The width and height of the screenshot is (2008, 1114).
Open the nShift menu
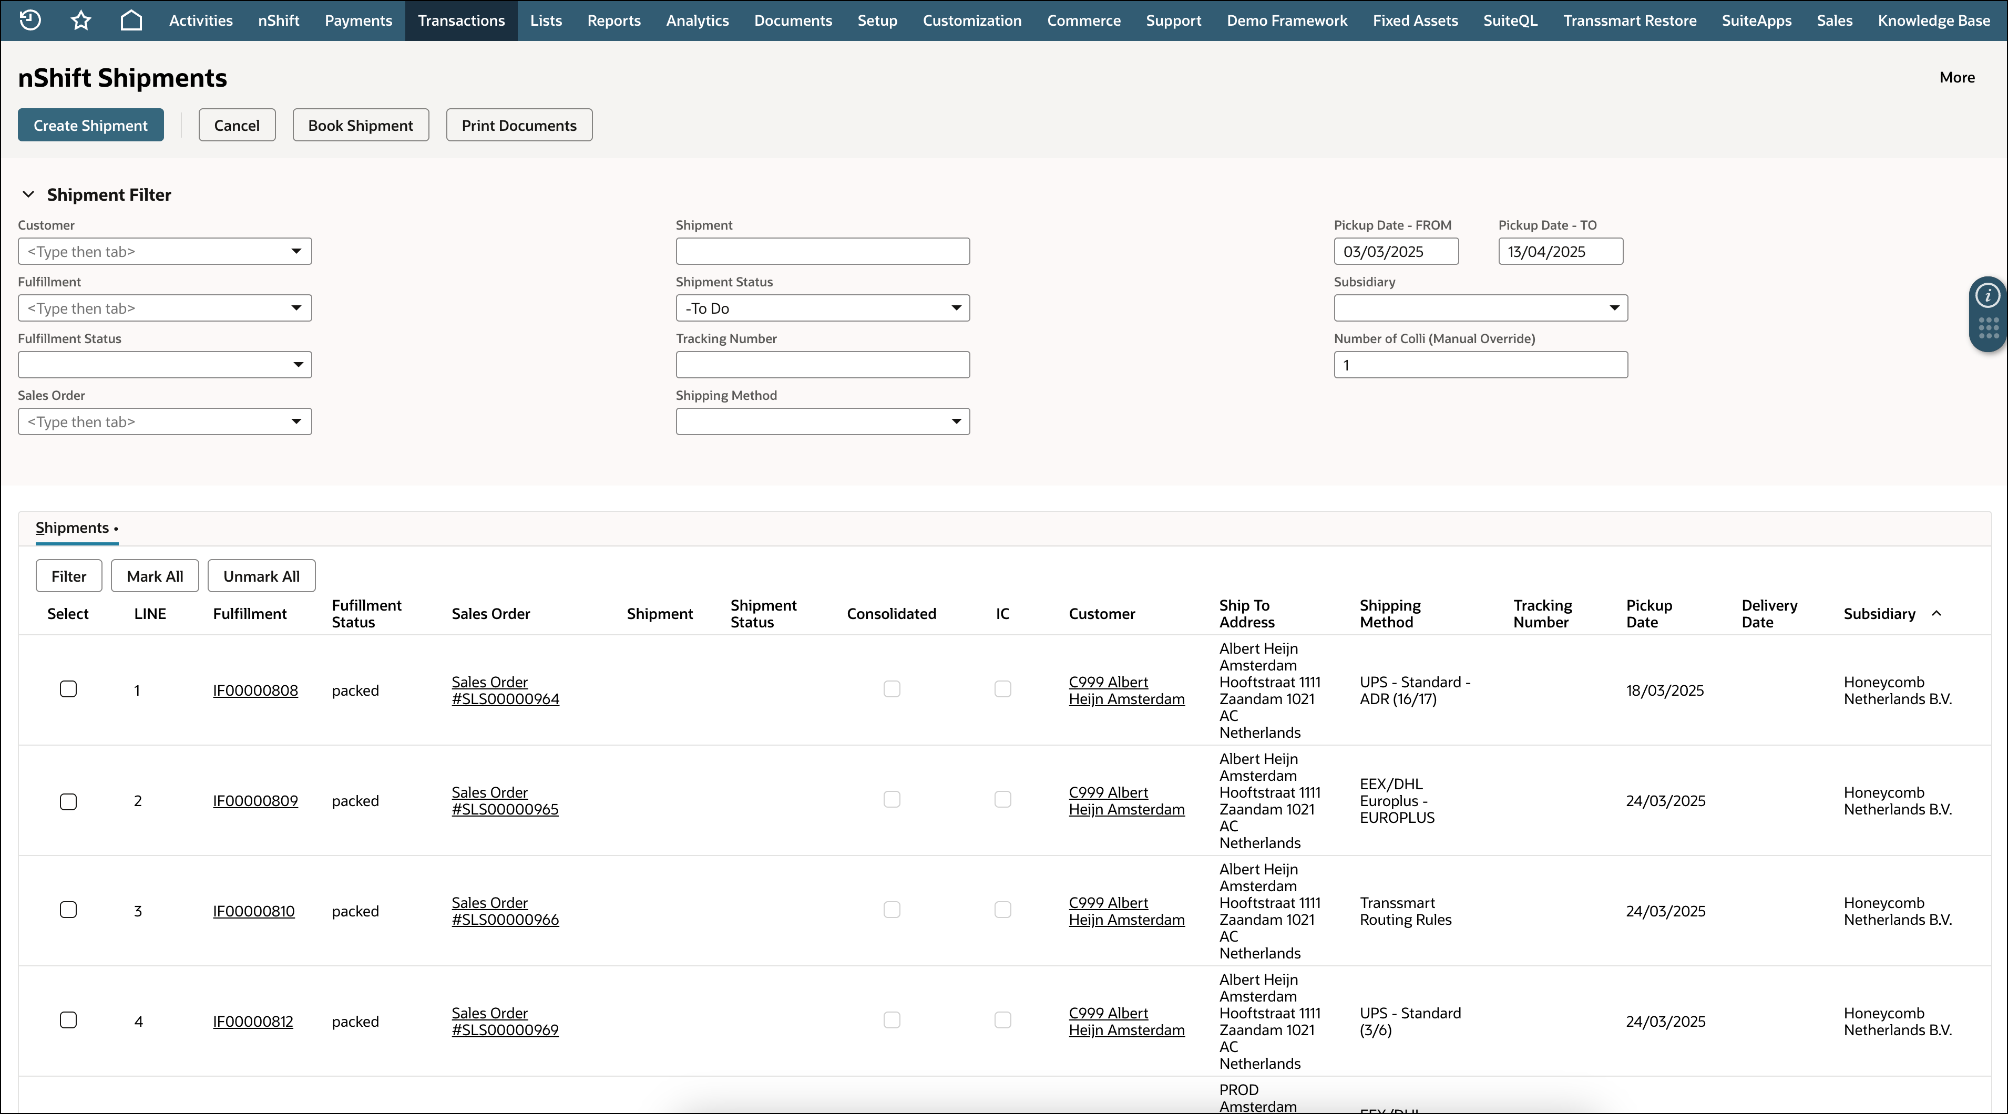278,20
